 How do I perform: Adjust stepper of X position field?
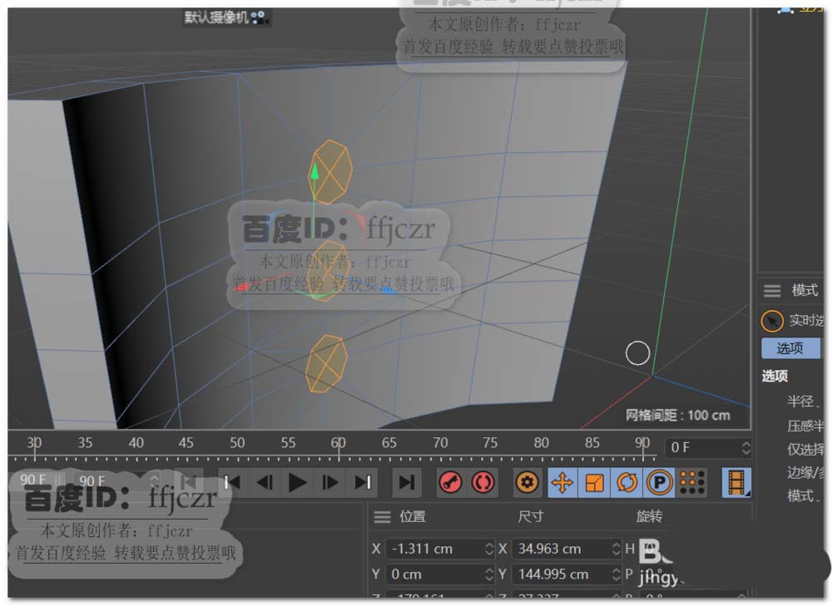click(x=489, y=549)
